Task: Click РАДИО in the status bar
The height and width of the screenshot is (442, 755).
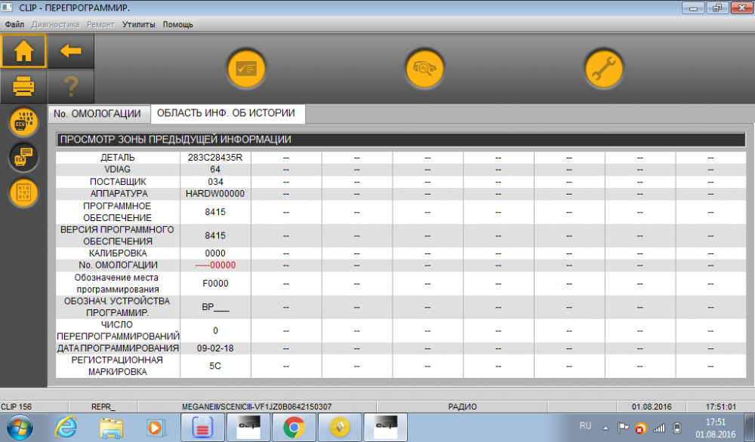Action: click(x=462, y=407)
